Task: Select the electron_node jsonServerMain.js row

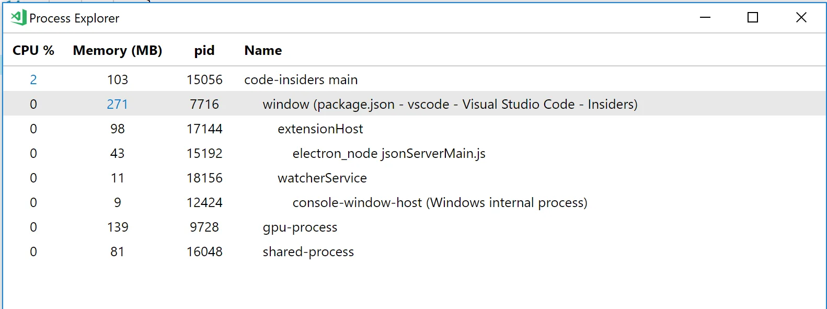Action: (x=415, y=153)
